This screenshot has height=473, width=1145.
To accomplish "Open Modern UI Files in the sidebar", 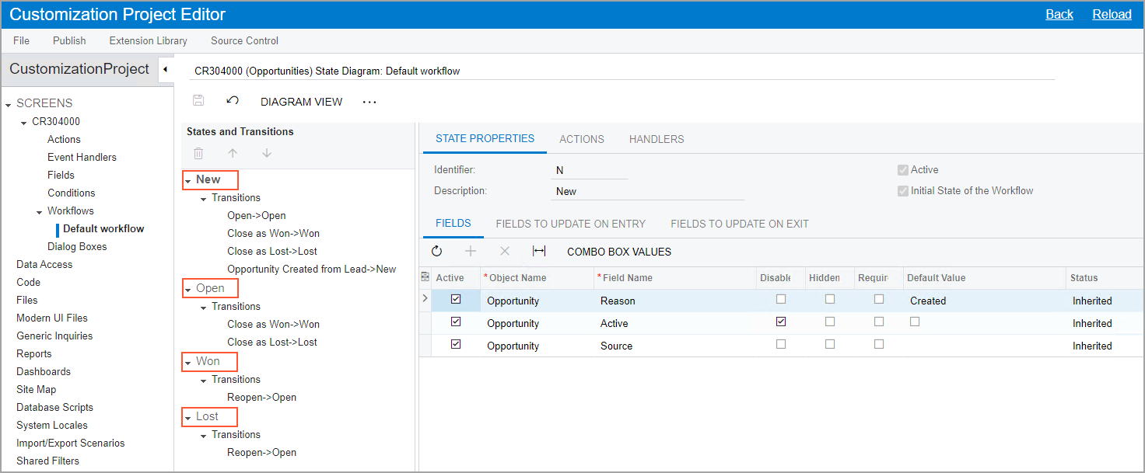I will [52, 318].
